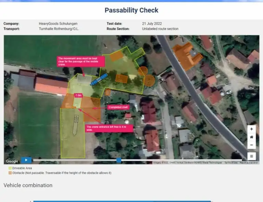Click the orange Obstacle legend swatch
The image size is (263, 202).
[10, 173]
